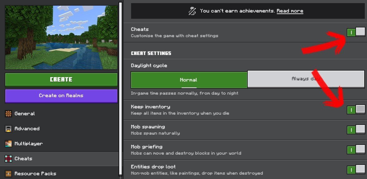Select Always day daylight cycle
The image size is (367, 179).
click(306, 79)
